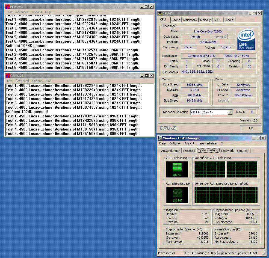Click the Bus Speed value 1048.8 MHz
269x258 pixels.
tap(194, 100)
